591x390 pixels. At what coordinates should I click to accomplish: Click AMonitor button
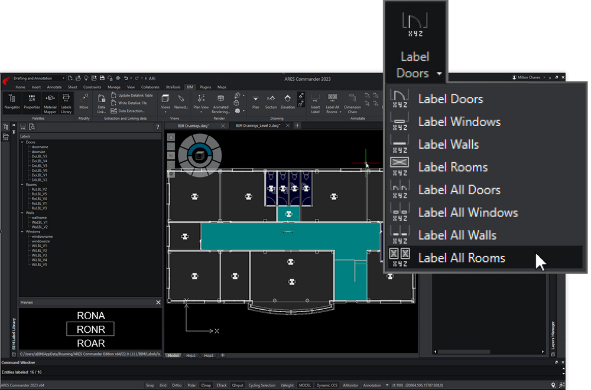[350, 385]
